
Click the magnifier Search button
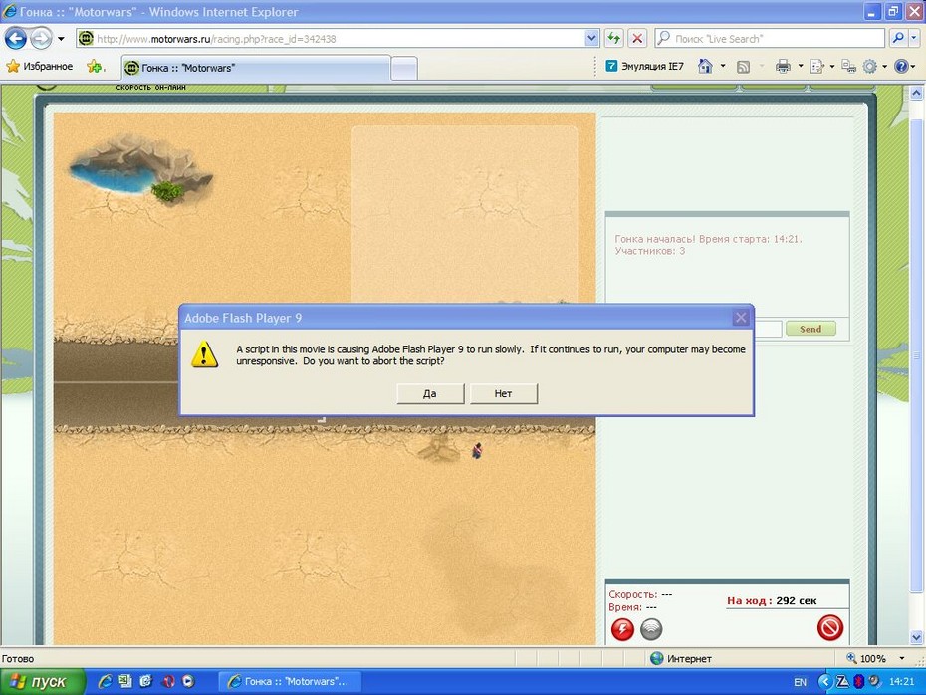(x=898, y=39)
